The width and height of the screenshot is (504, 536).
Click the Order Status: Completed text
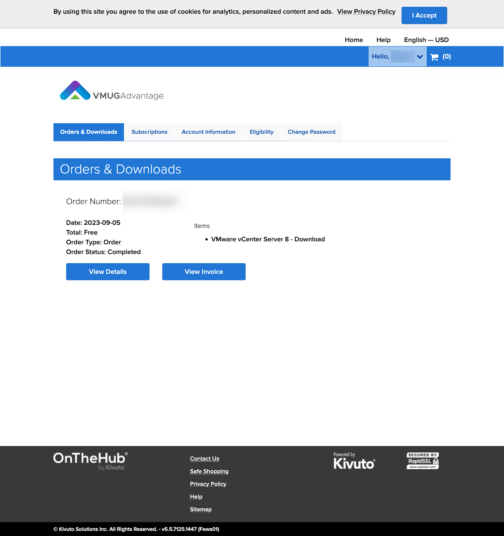103,252
